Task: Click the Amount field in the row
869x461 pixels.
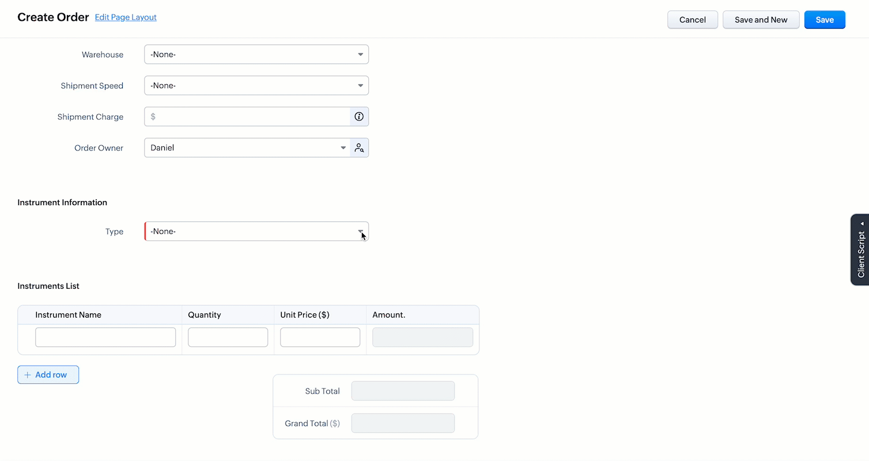Action: click(422, 337)
